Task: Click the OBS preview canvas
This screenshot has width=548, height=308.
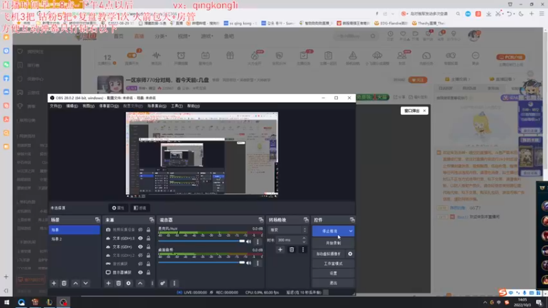Action: pyautogui.click(x=202, y=153)
